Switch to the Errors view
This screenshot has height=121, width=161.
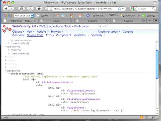pyautogui.click(x=50, y=35)
